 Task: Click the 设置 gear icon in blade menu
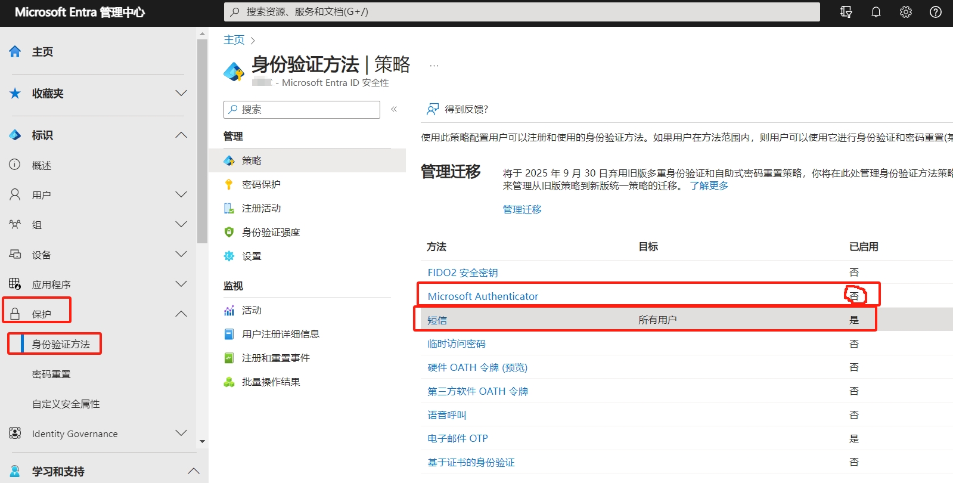pyautogui.click(x=229, y=256)
